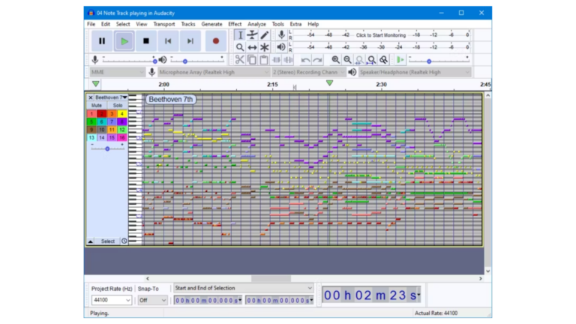Skip to start of project
Viewport: 576px width, 324px height.
click(x=168, y=41)
